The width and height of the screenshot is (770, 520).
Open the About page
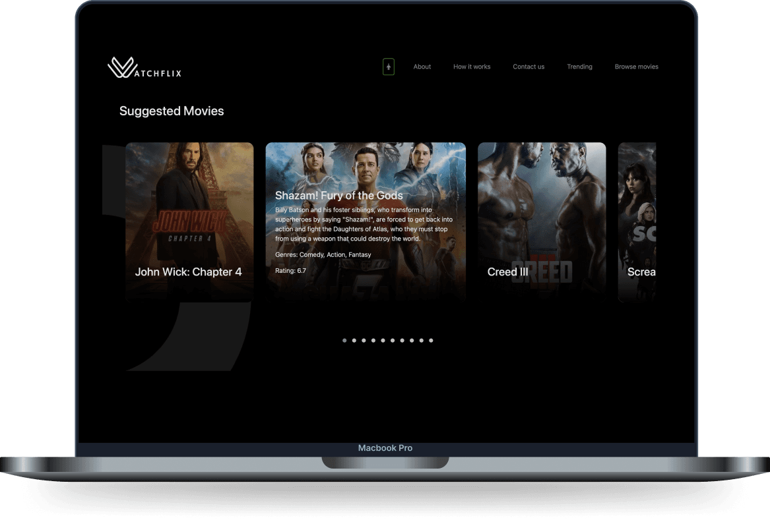point(422,67)
